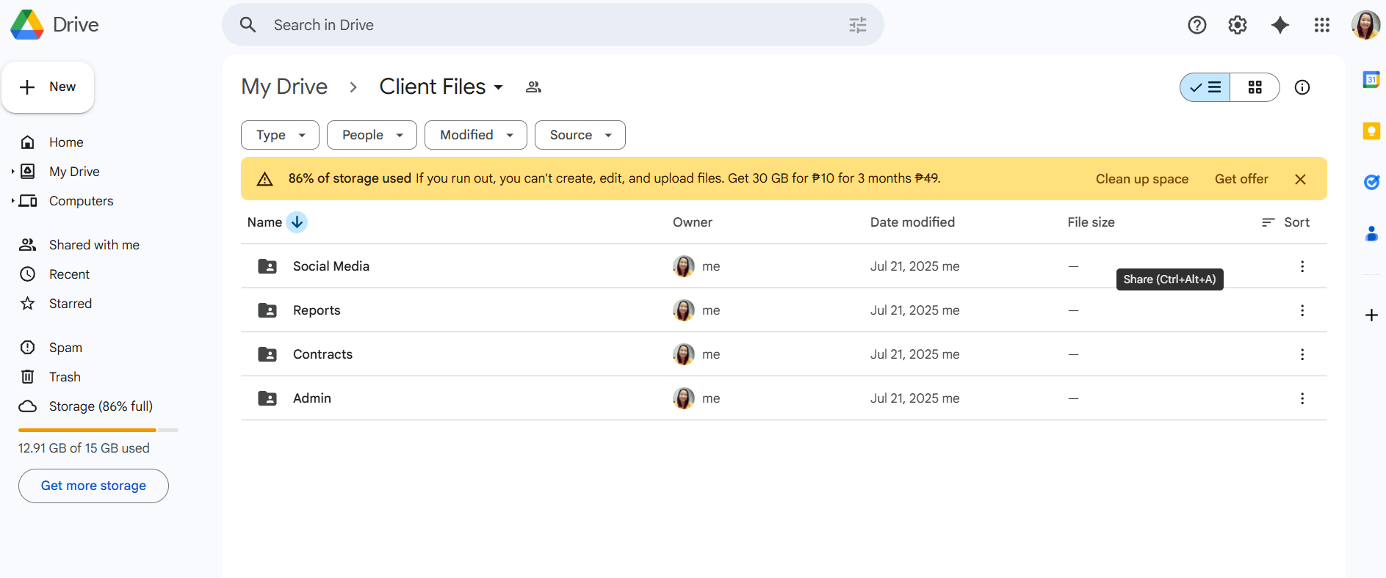This screenshot has height=578, width=1386.
Task: Reverse name sort direction arrow
Action: click(x=297, y=222)
